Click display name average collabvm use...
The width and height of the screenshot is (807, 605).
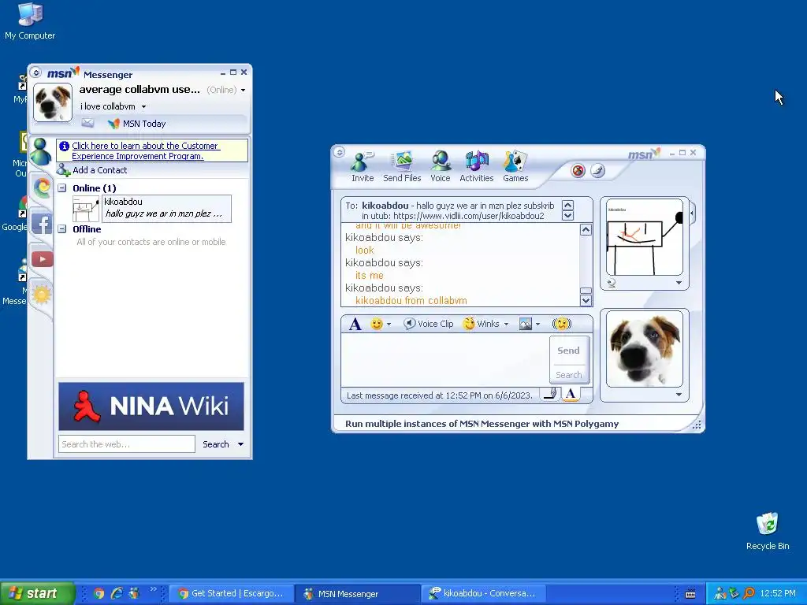[x=139, y=90]
